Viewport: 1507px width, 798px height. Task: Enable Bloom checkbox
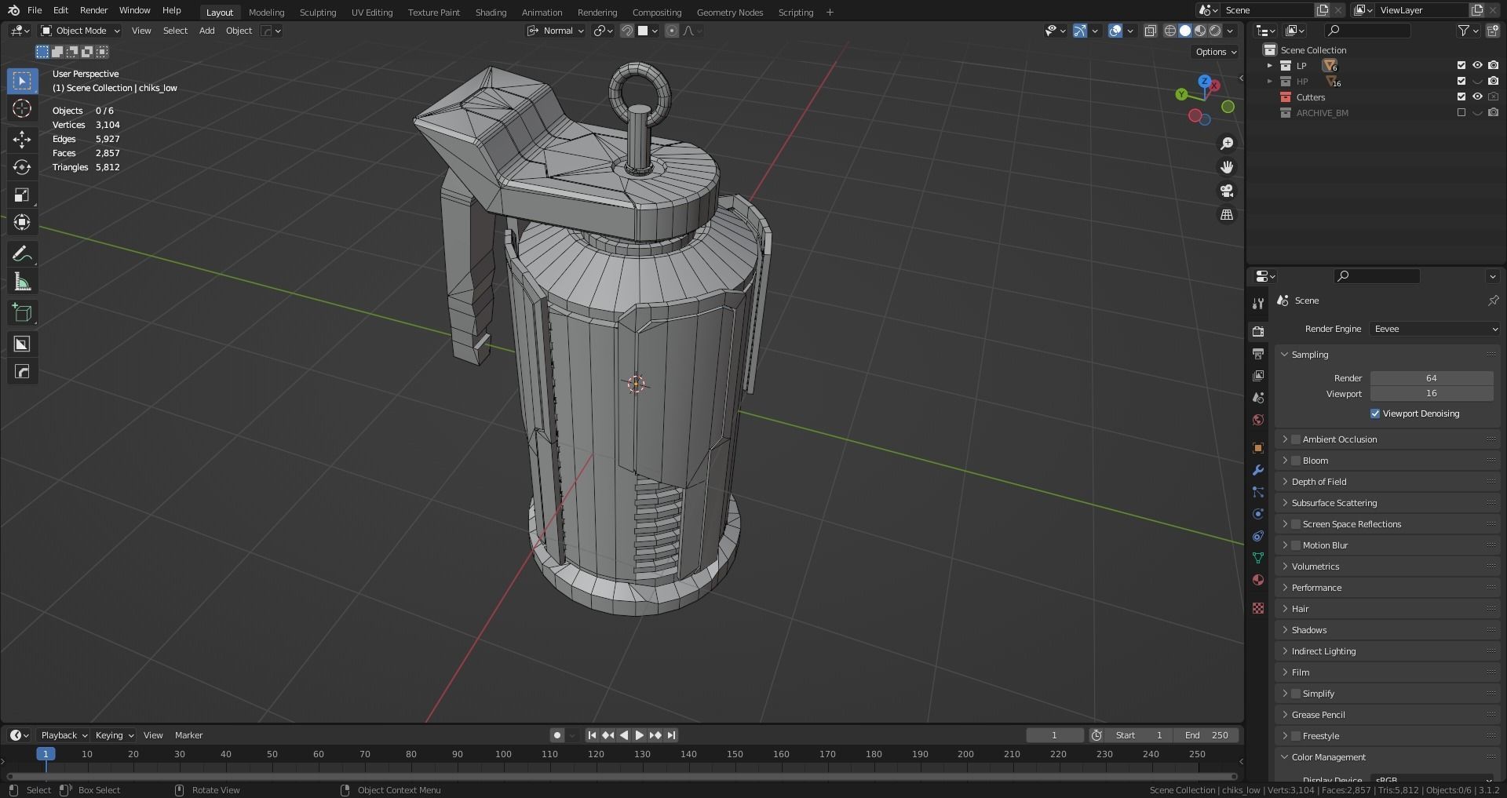coord(1296,461)
